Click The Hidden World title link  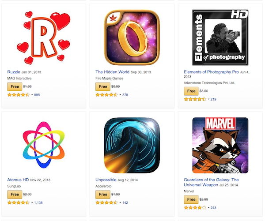click(112, 72)
